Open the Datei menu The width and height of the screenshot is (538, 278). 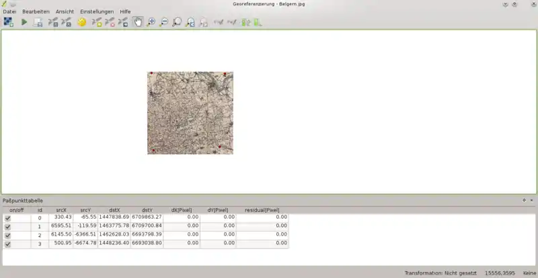[x=9, y=12]
